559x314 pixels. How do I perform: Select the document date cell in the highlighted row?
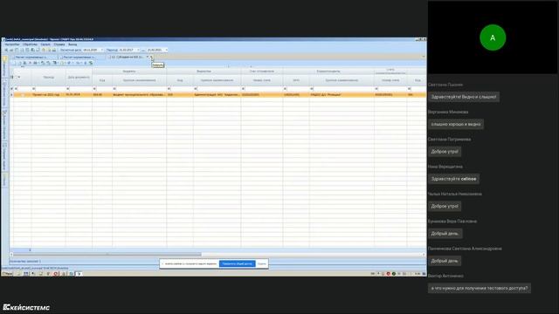79,95
